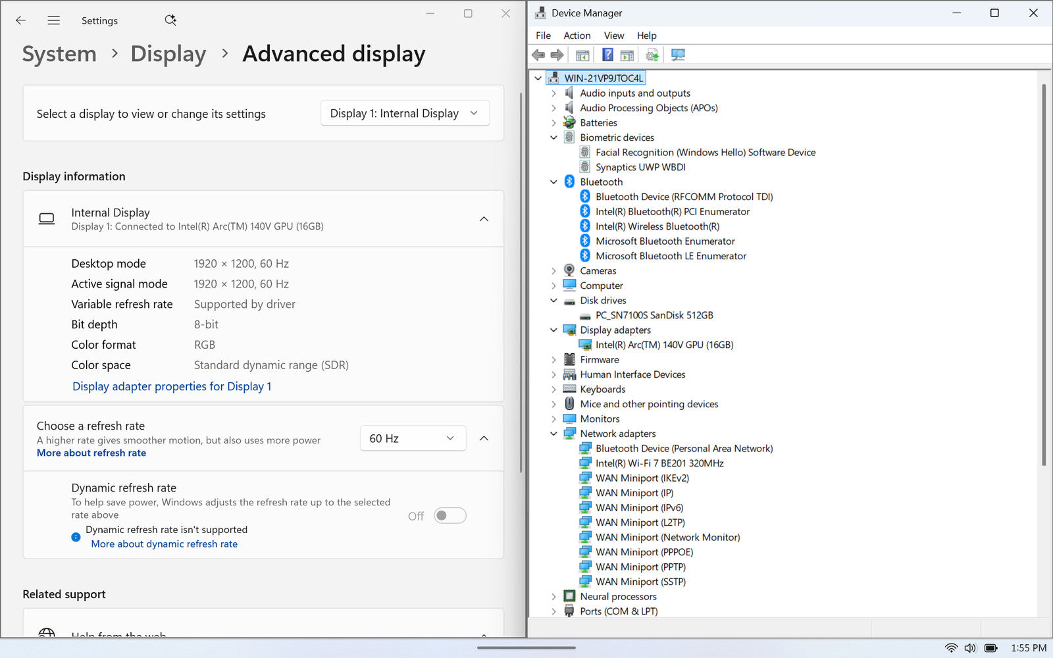This screenshot has width=1053, height=658.
Task: Click Scan for hardware changes toolbar icon
Action: click(678, 55)
